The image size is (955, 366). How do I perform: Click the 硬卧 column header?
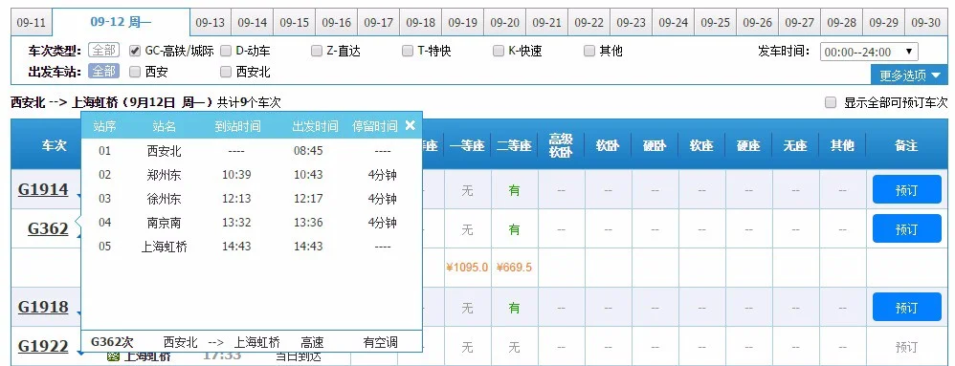point(655,146)
